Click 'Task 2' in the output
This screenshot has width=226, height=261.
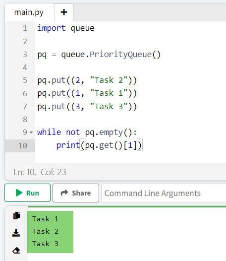click(45, 231)
